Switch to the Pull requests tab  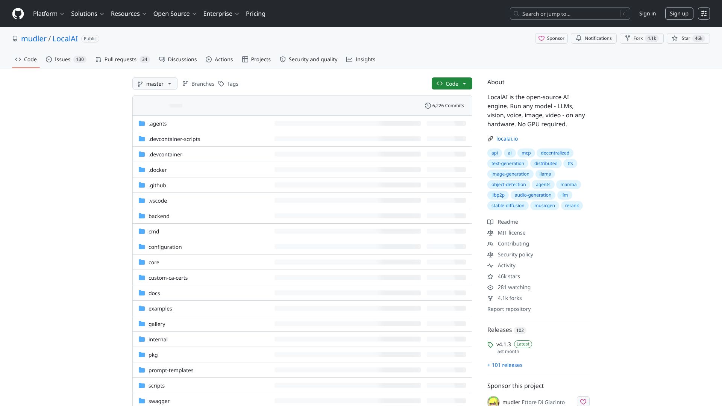[123, 59]
